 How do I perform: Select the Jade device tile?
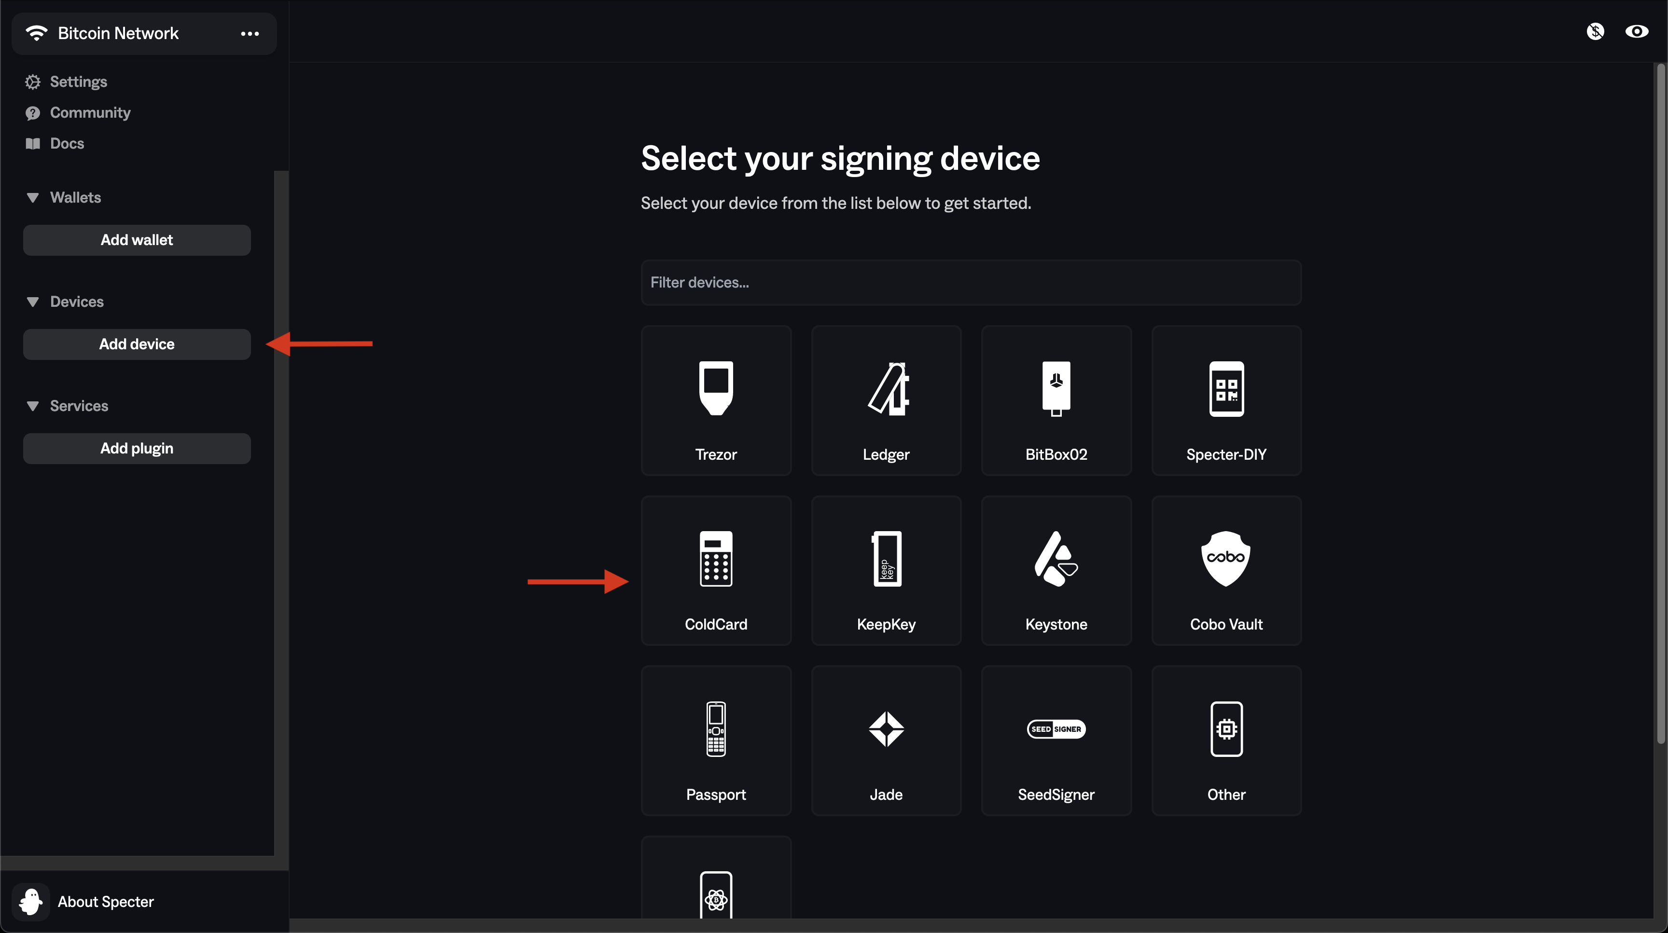(886, 741)
